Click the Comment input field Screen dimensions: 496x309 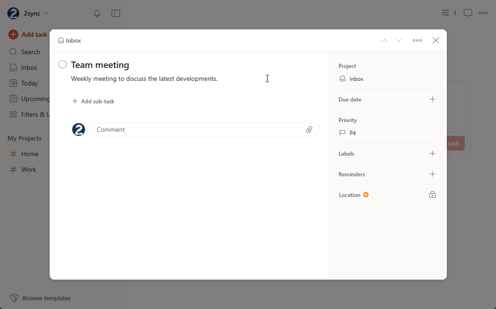184,129
